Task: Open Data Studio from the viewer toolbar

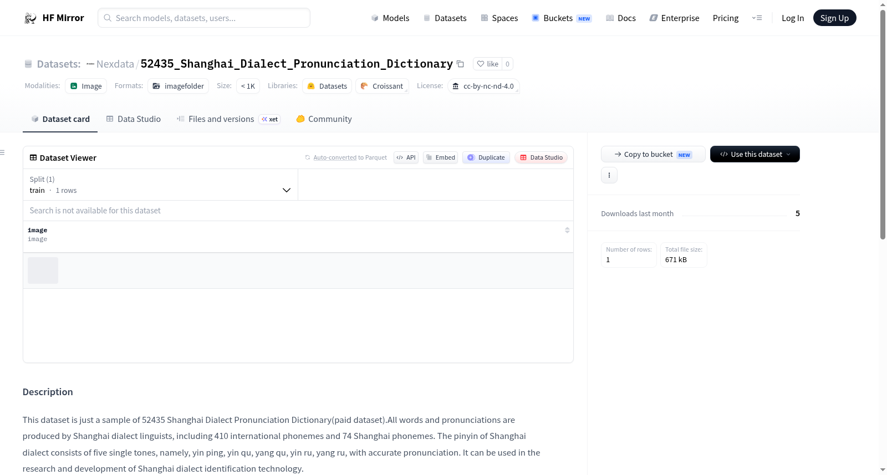Action: click(x=541, y=157)
